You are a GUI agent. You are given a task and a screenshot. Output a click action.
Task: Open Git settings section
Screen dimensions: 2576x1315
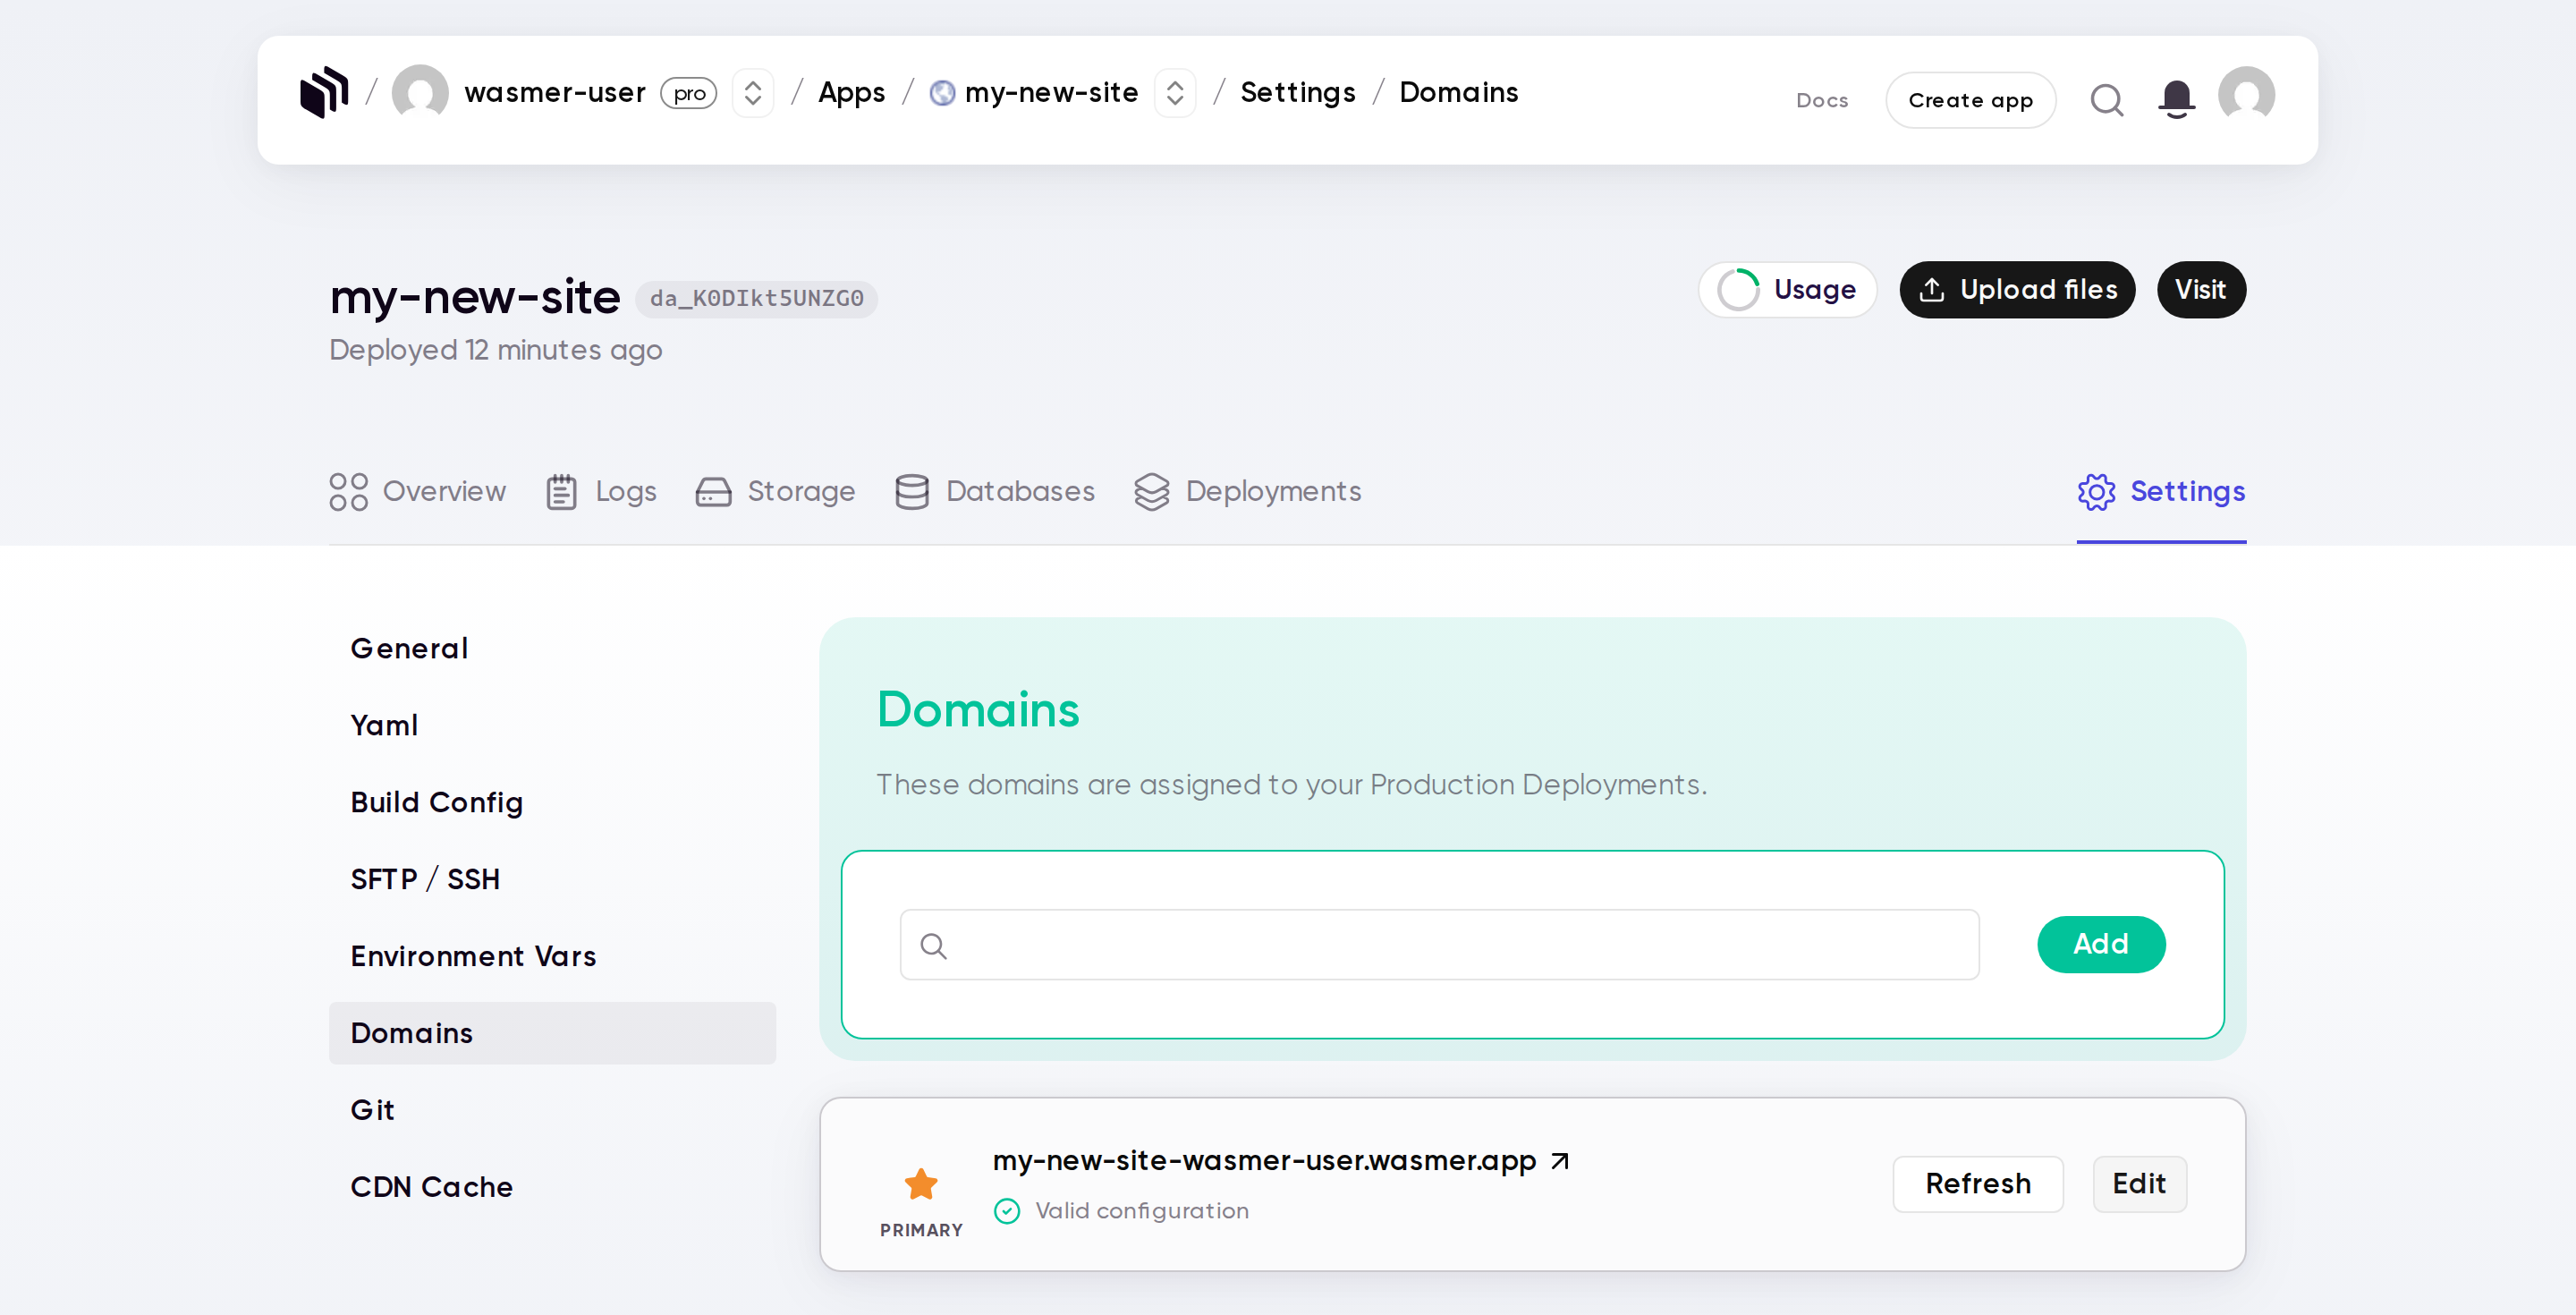click(x=552, y=1111)
